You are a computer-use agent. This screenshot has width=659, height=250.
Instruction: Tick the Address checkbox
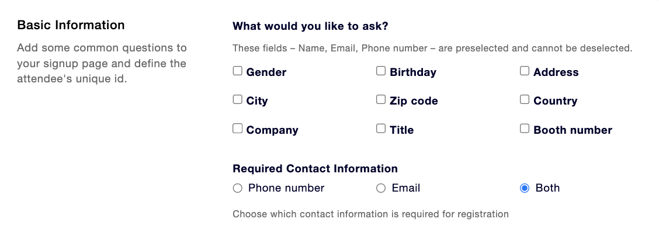tap(525, 71)
